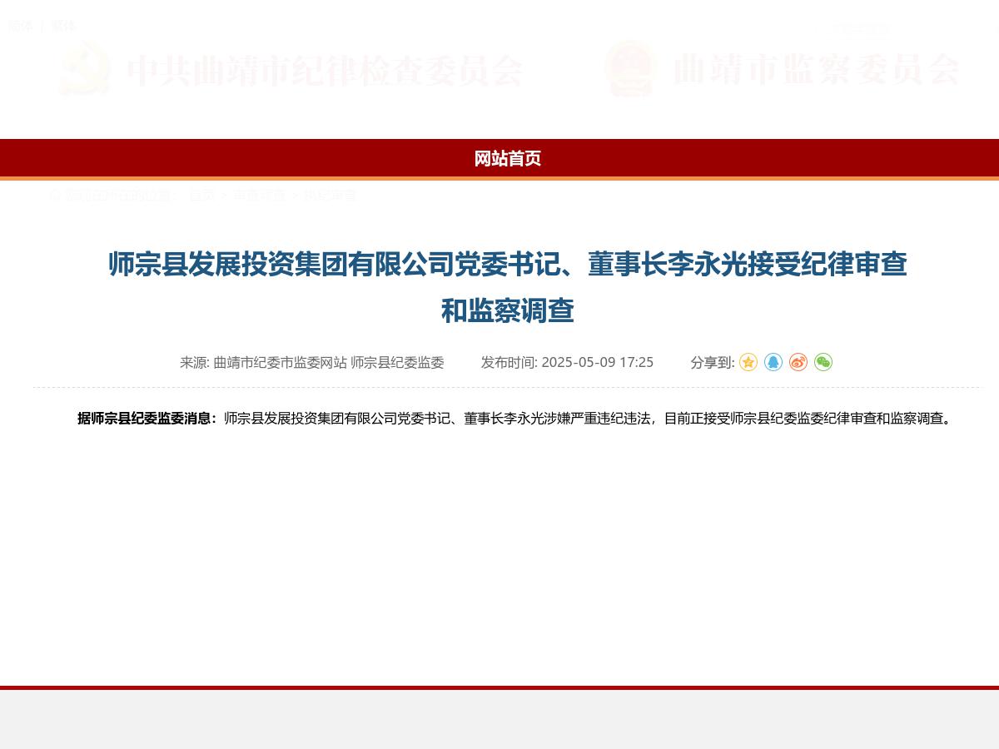Click the party emblem logo on the left
Screen dimensions: 999x749
coord(86,69)
